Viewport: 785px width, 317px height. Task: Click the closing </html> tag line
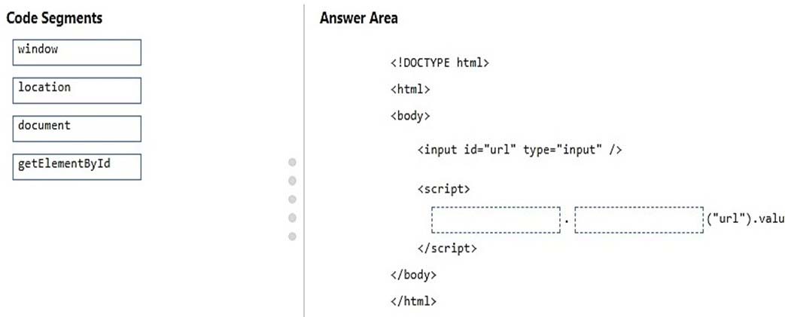click(413, 301)
